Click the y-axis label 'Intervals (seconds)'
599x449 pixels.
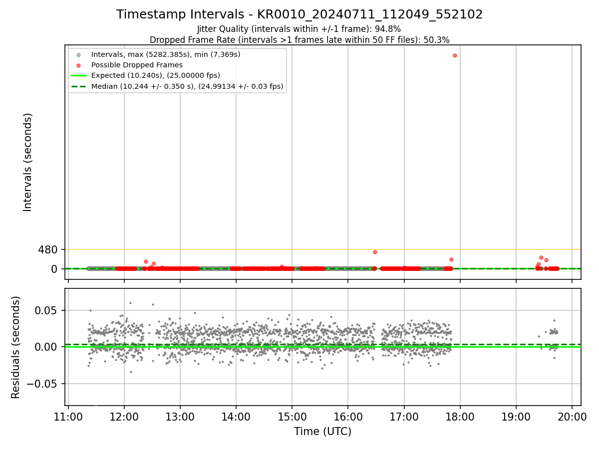point(28,162)
